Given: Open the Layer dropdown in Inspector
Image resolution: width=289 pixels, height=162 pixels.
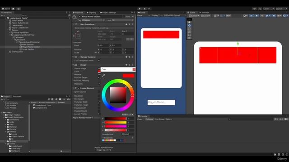Looking at the screenshot, I should (122, 20).
